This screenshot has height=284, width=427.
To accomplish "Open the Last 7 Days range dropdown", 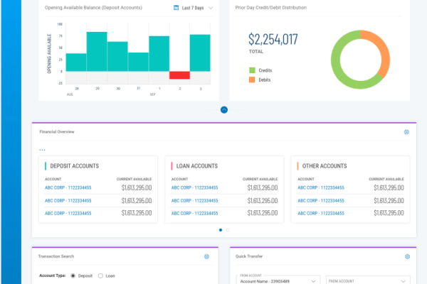I will 193,8.
